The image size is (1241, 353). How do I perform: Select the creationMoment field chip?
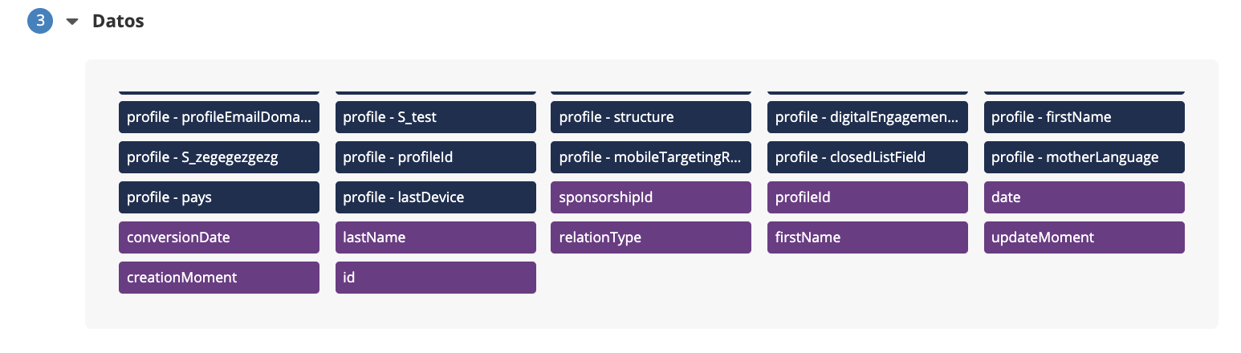(x=218, y=278)
